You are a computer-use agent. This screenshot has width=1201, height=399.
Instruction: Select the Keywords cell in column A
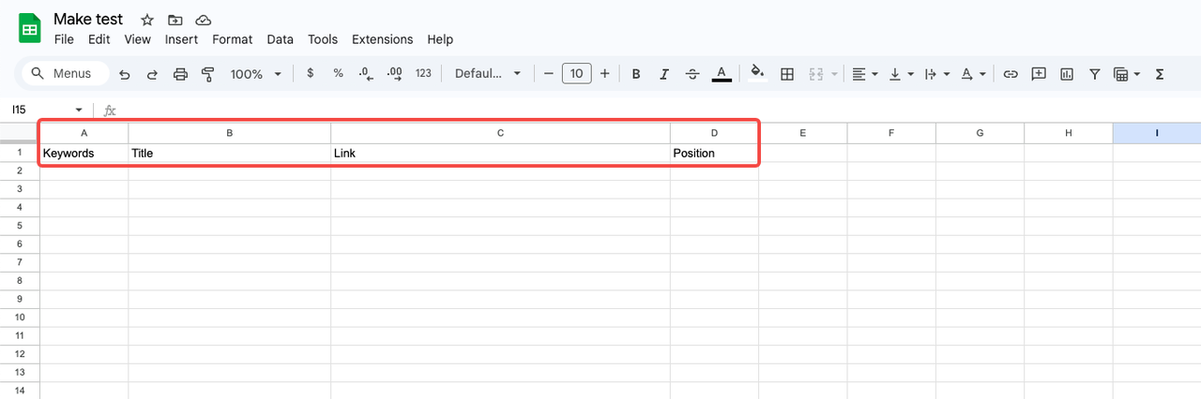84,153
